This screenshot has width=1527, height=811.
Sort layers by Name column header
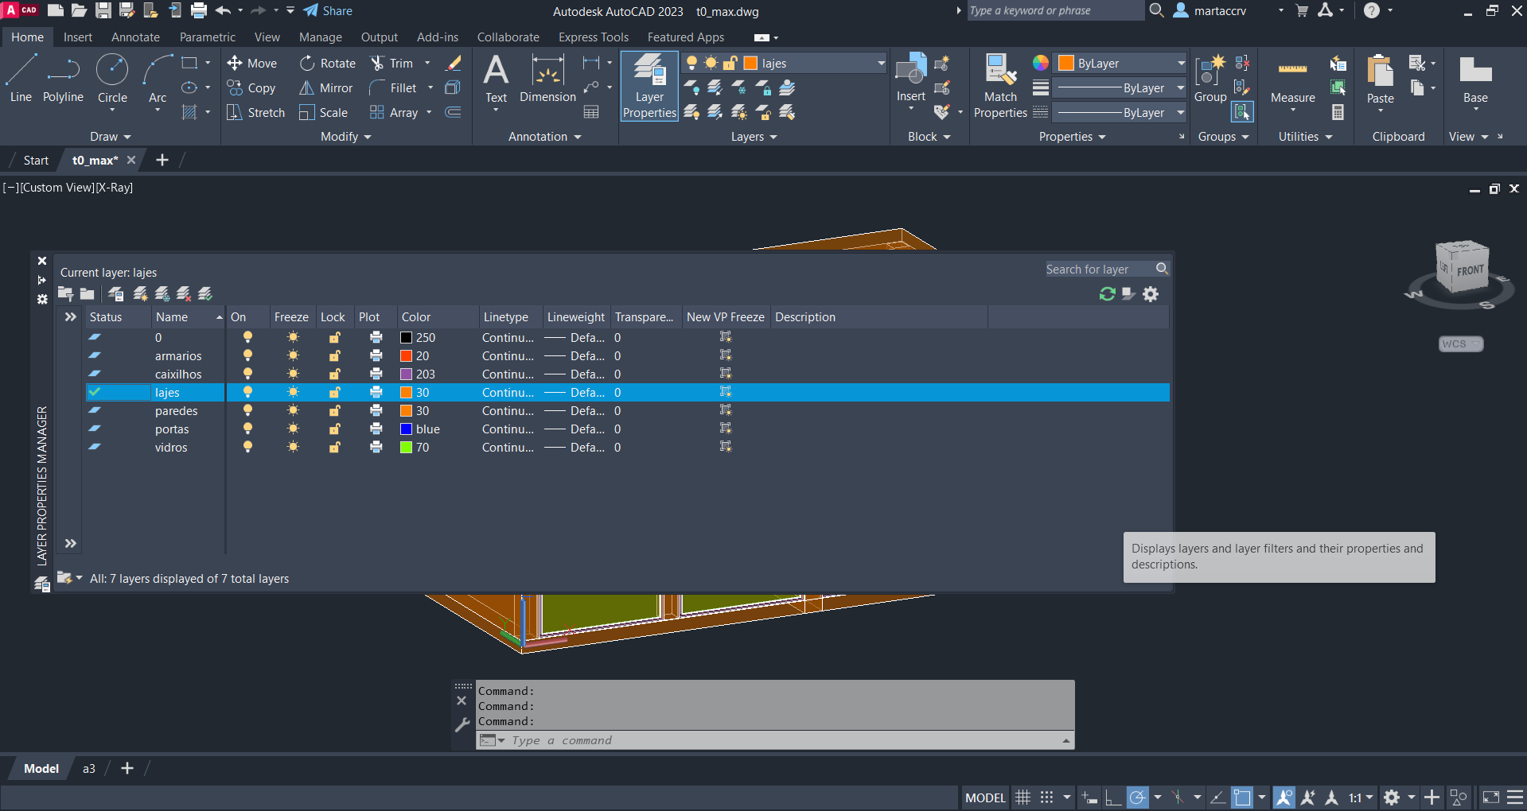point(172,317)
